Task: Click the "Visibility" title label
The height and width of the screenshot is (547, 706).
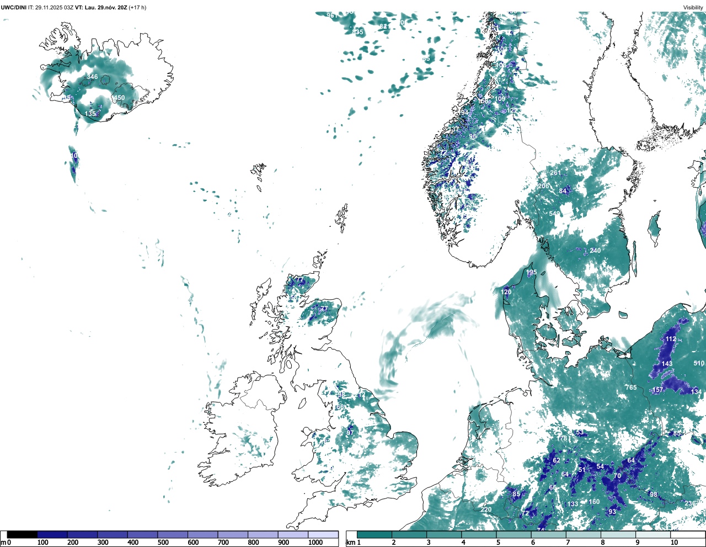Action: tap(693, 7)
